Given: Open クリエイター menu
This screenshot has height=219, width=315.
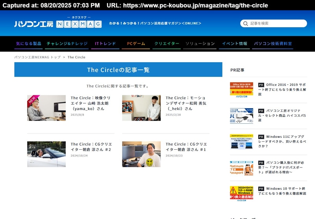Looking at the screenshot, I should pos(167,44).
